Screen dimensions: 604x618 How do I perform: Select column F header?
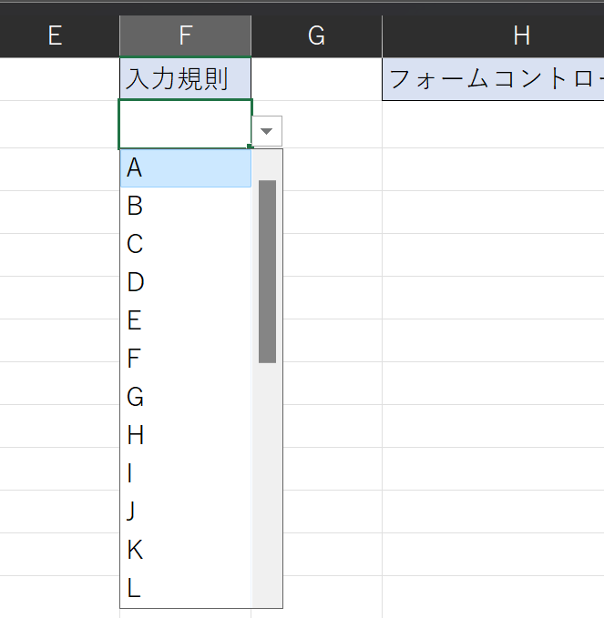tap(185, 35)
